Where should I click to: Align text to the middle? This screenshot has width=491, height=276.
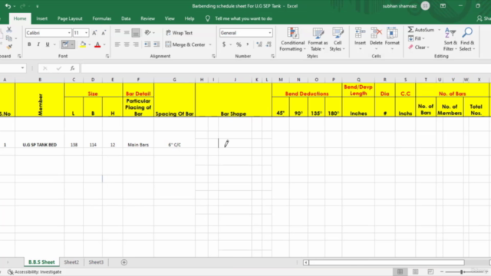127,32
